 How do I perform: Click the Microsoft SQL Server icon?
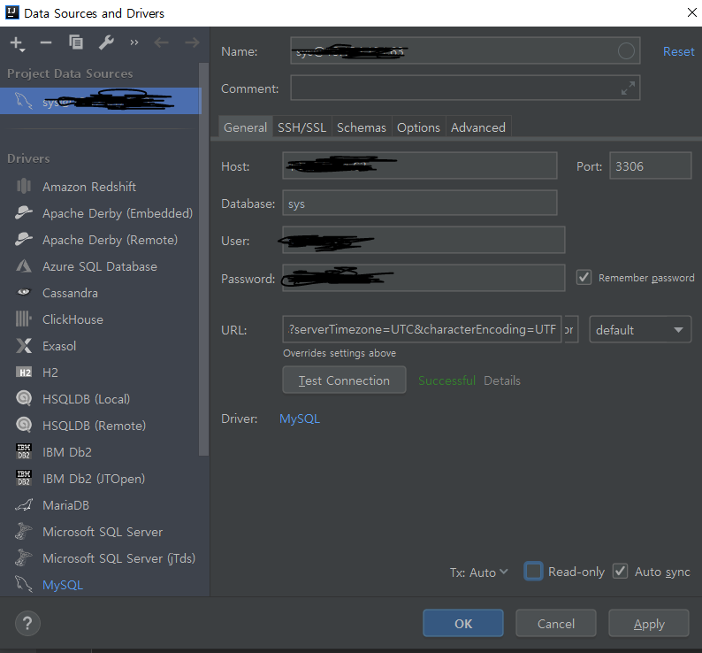[x=24, y=531]
